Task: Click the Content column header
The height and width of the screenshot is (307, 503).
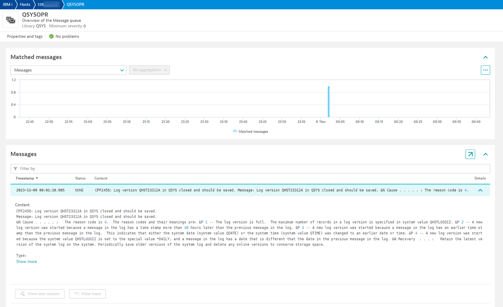Action: coord(101,178)
